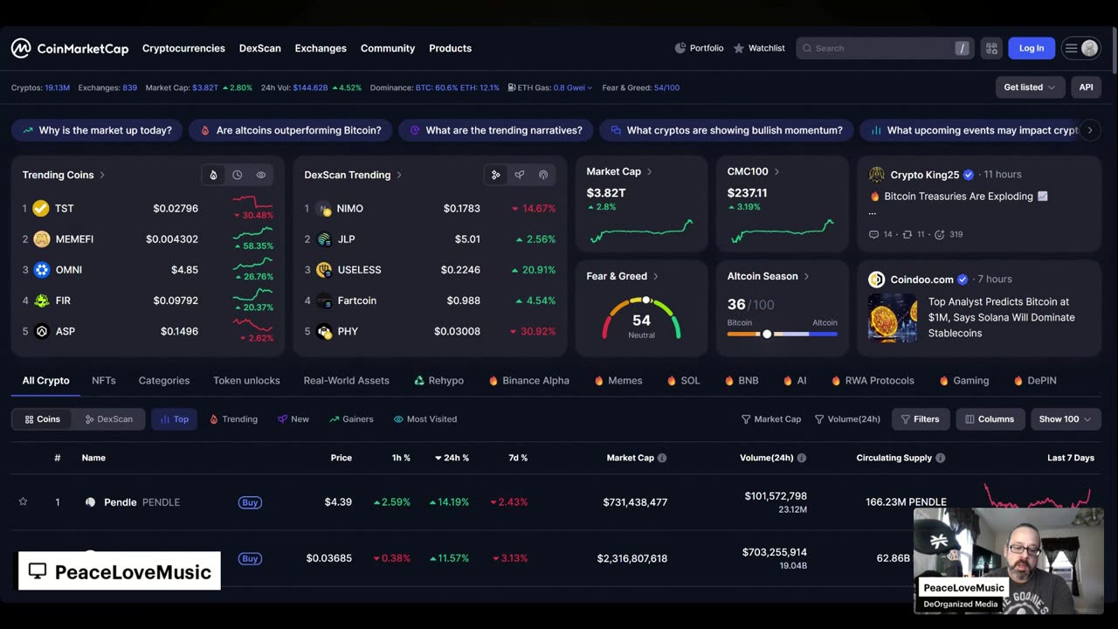
Task: Add Pendle to watchlist with star
Action: (23, 501)
